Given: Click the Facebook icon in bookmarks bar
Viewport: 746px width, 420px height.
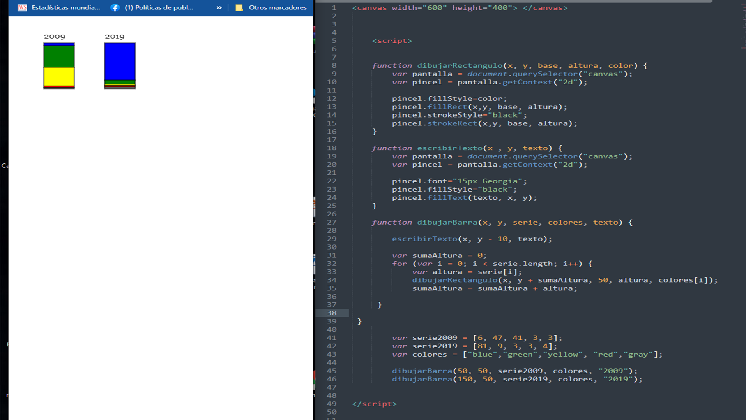Looking at the screenshot, I should pyautogui.click(x=115, y=7).
